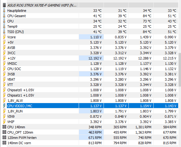The image size is (181, 147).
Task: Select the VBAT sensor label
Action: pyautogui.click(x=11, y=79)
